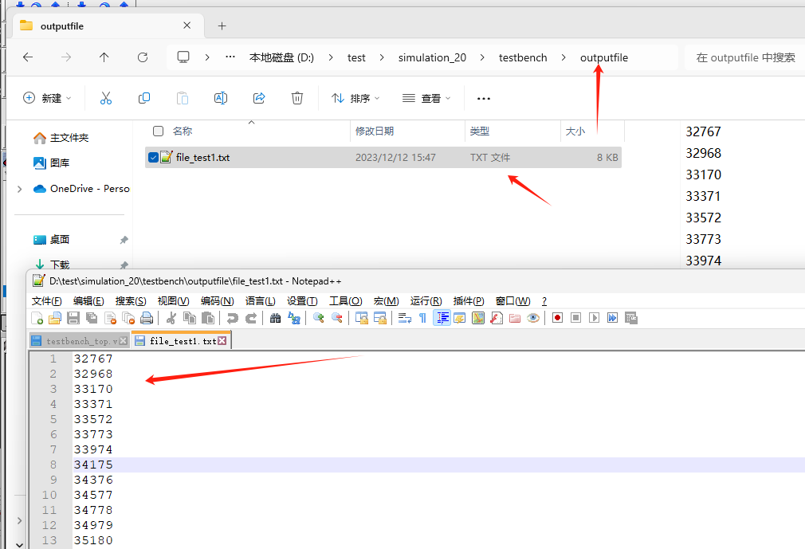Open the Replace dialog in Notepad++
The image size is (805, 549).
(x=295, y=318)
